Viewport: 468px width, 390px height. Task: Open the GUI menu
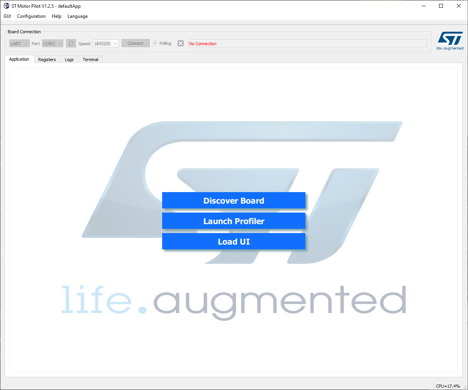[x=7, y=16]
